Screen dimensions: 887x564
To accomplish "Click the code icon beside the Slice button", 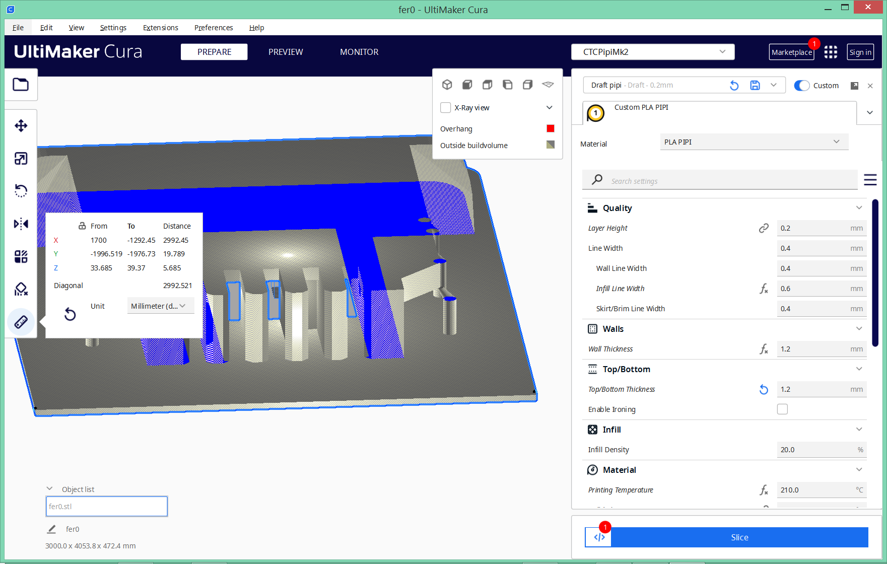I will pyautogui.click(x=598, y=537).
